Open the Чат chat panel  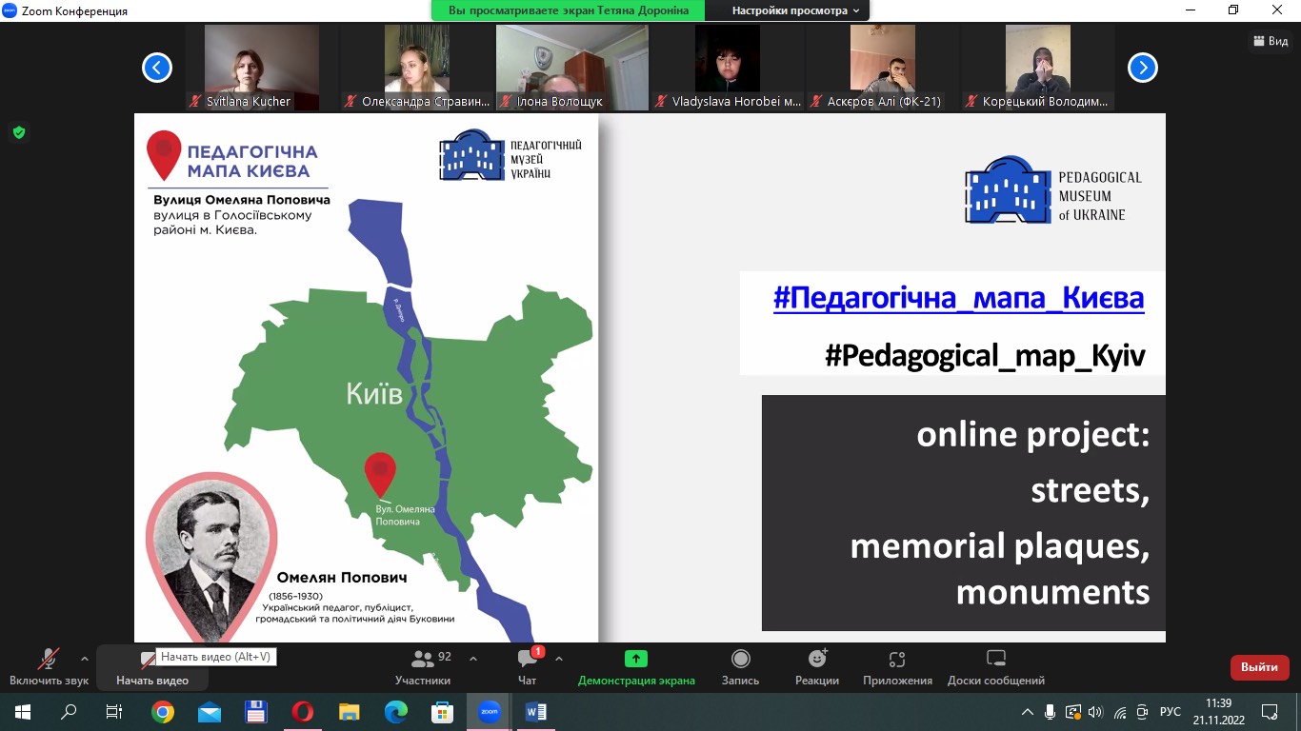[x=527, y=666]
